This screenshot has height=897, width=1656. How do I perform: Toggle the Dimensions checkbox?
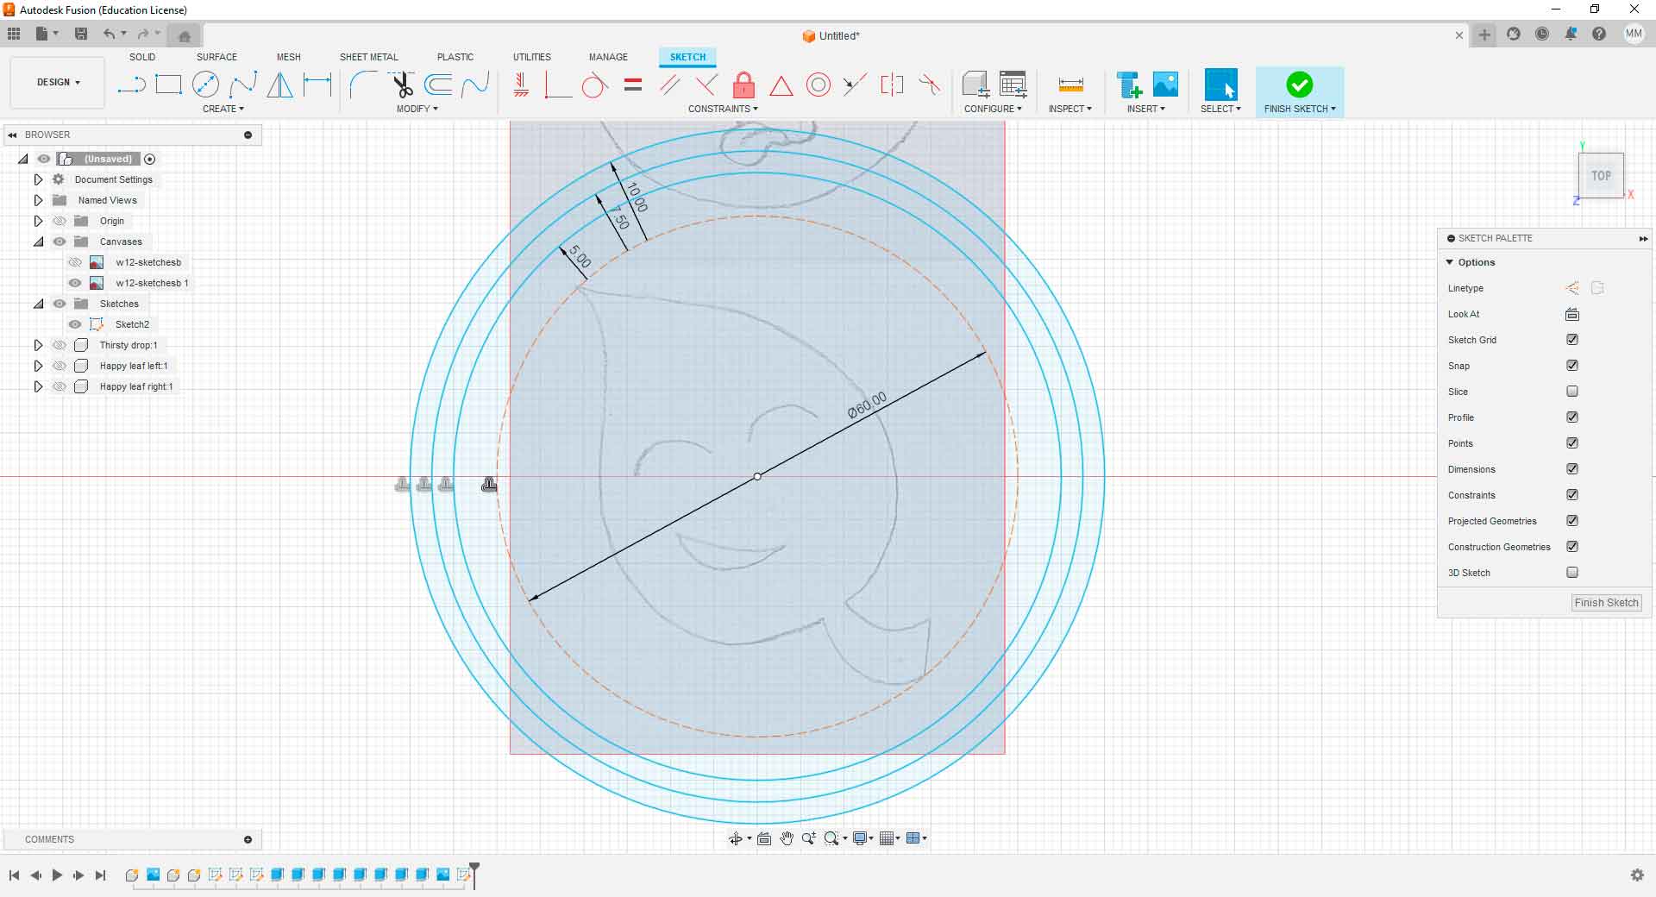[1572, 469]
